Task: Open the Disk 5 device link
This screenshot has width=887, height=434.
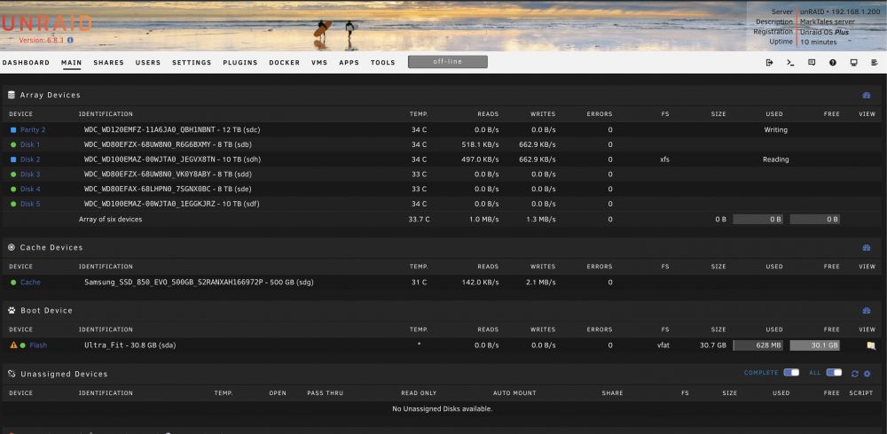Action: (x=30, y=204)
